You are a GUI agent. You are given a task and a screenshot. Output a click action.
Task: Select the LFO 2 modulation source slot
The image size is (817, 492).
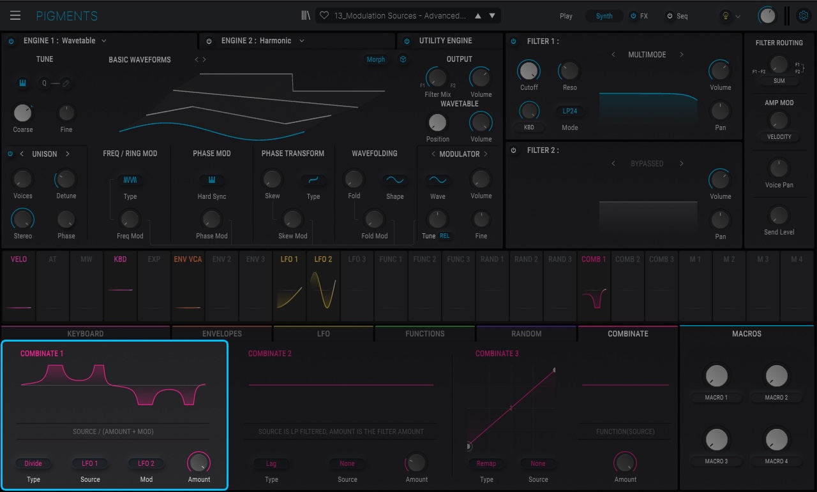(323, 286)
